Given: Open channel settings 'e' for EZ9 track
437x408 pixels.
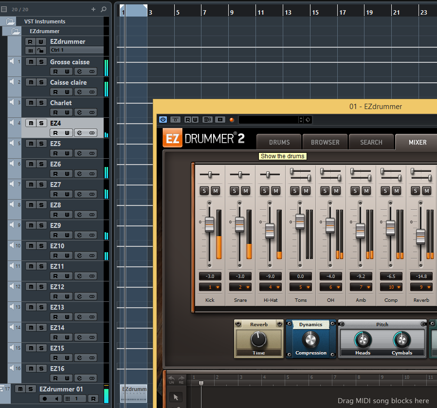Looking at the screenshot, I should coord(80,235).
